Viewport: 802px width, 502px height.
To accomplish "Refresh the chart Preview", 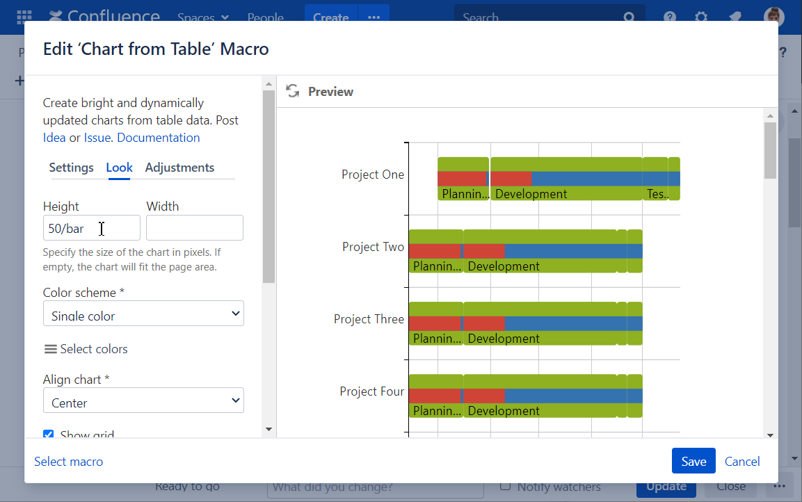I will tap(293, 90).
